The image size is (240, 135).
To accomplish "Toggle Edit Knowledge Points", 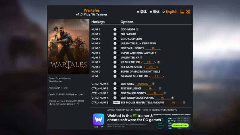I will point(116,98).
